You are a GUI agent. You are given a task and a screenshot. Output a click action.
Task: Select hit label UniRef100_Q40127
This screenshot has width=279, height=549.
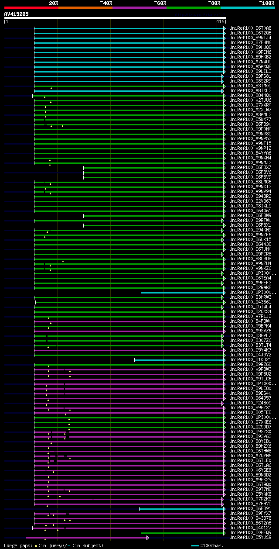coord(250,528)
